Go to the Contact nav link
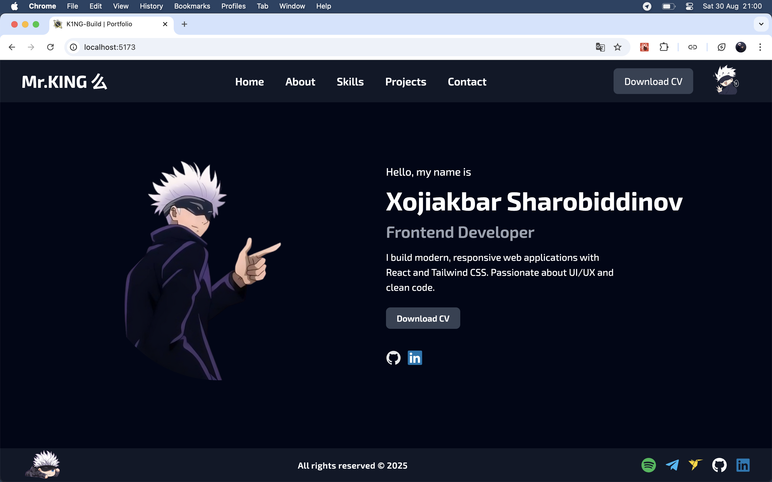The width and height of the screenshot is (772, 482). click(467, 82)
